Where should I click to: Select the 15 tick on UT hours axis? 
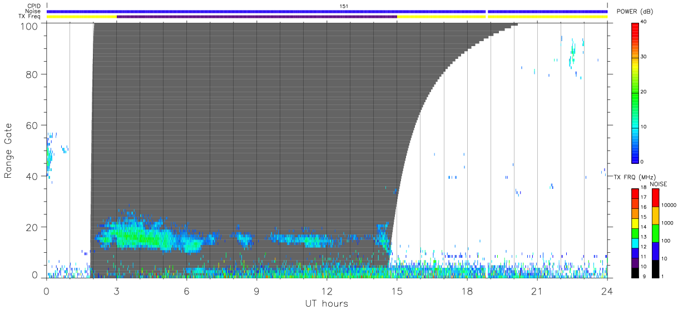tap(397, 291)
